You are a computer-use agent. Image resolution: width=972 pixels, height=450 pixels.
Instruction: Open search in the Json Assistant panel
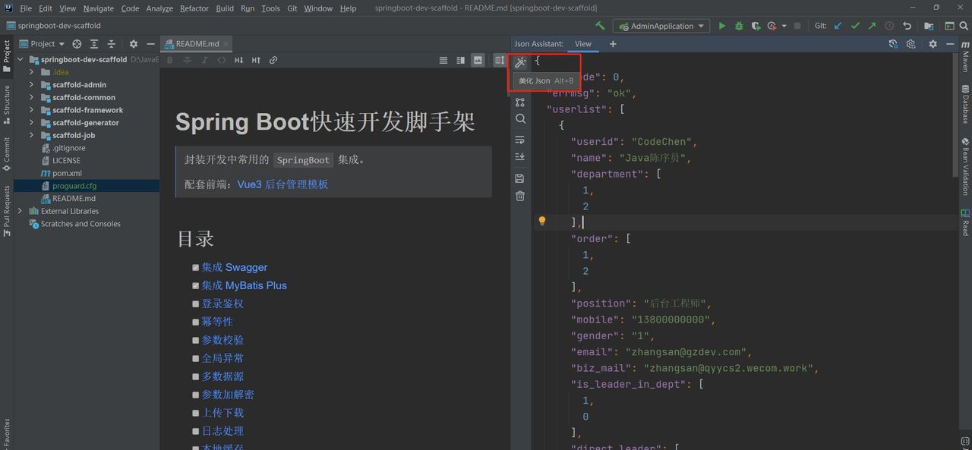[x=519, y=118]
